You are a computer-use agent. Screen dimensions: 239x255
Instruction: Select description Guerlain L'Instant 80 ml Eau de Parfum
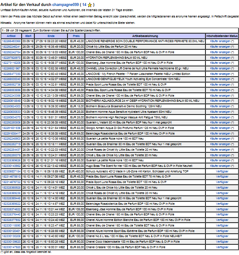129,123
